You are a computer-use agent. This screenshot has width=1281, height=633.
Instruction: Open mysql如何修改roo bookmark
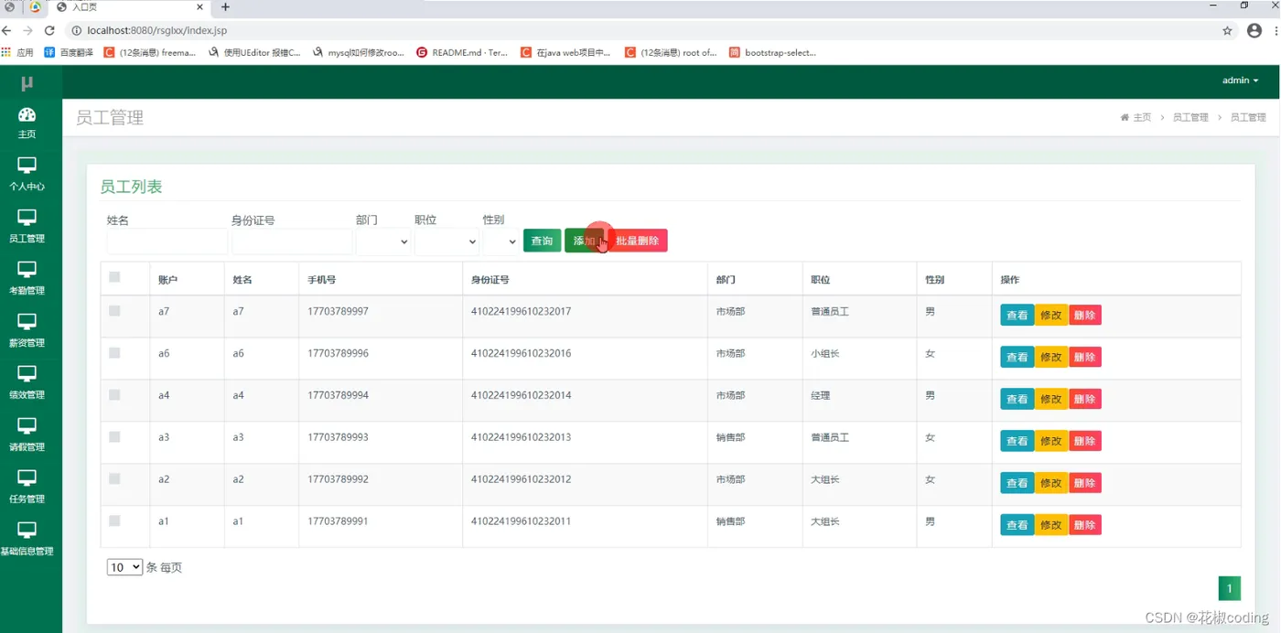tap(359, 52)
